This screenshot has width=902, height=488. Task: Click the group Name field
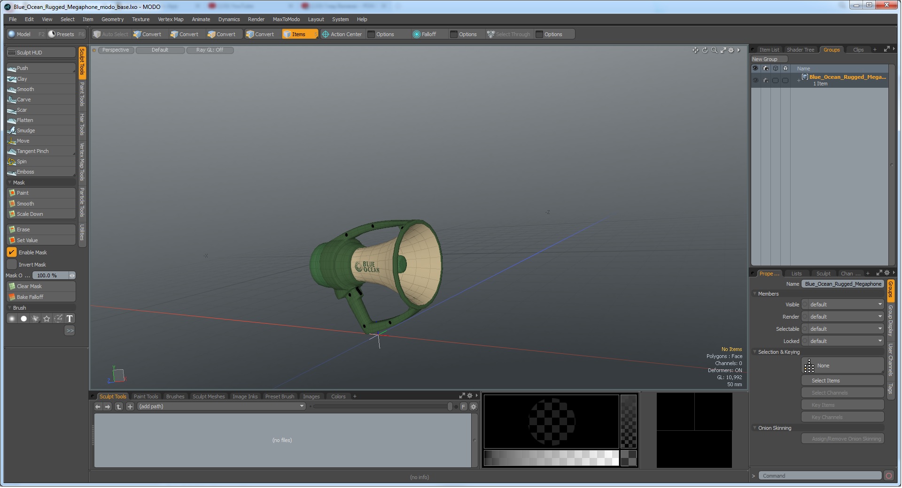click(843, 284)
